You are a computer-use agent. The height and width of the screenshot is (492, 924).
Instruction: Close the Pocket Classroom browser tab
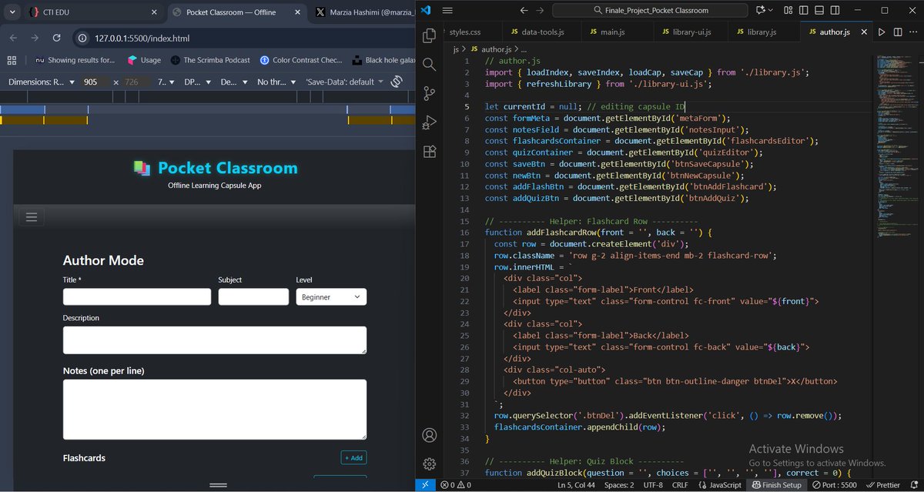click(x=299, y=12)
